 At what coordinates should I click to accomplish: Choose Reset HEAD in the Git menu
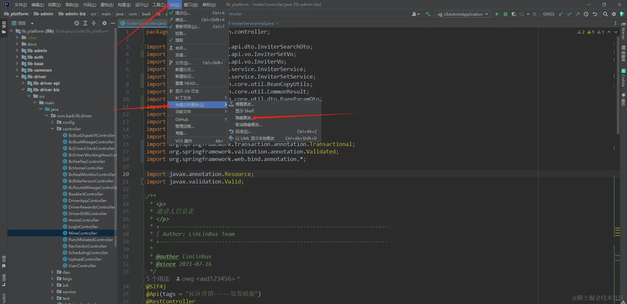[198, 83]
